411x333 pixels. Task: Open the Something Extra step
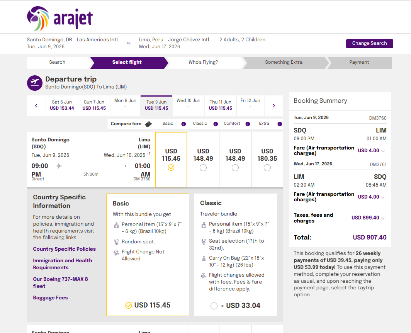284,63
